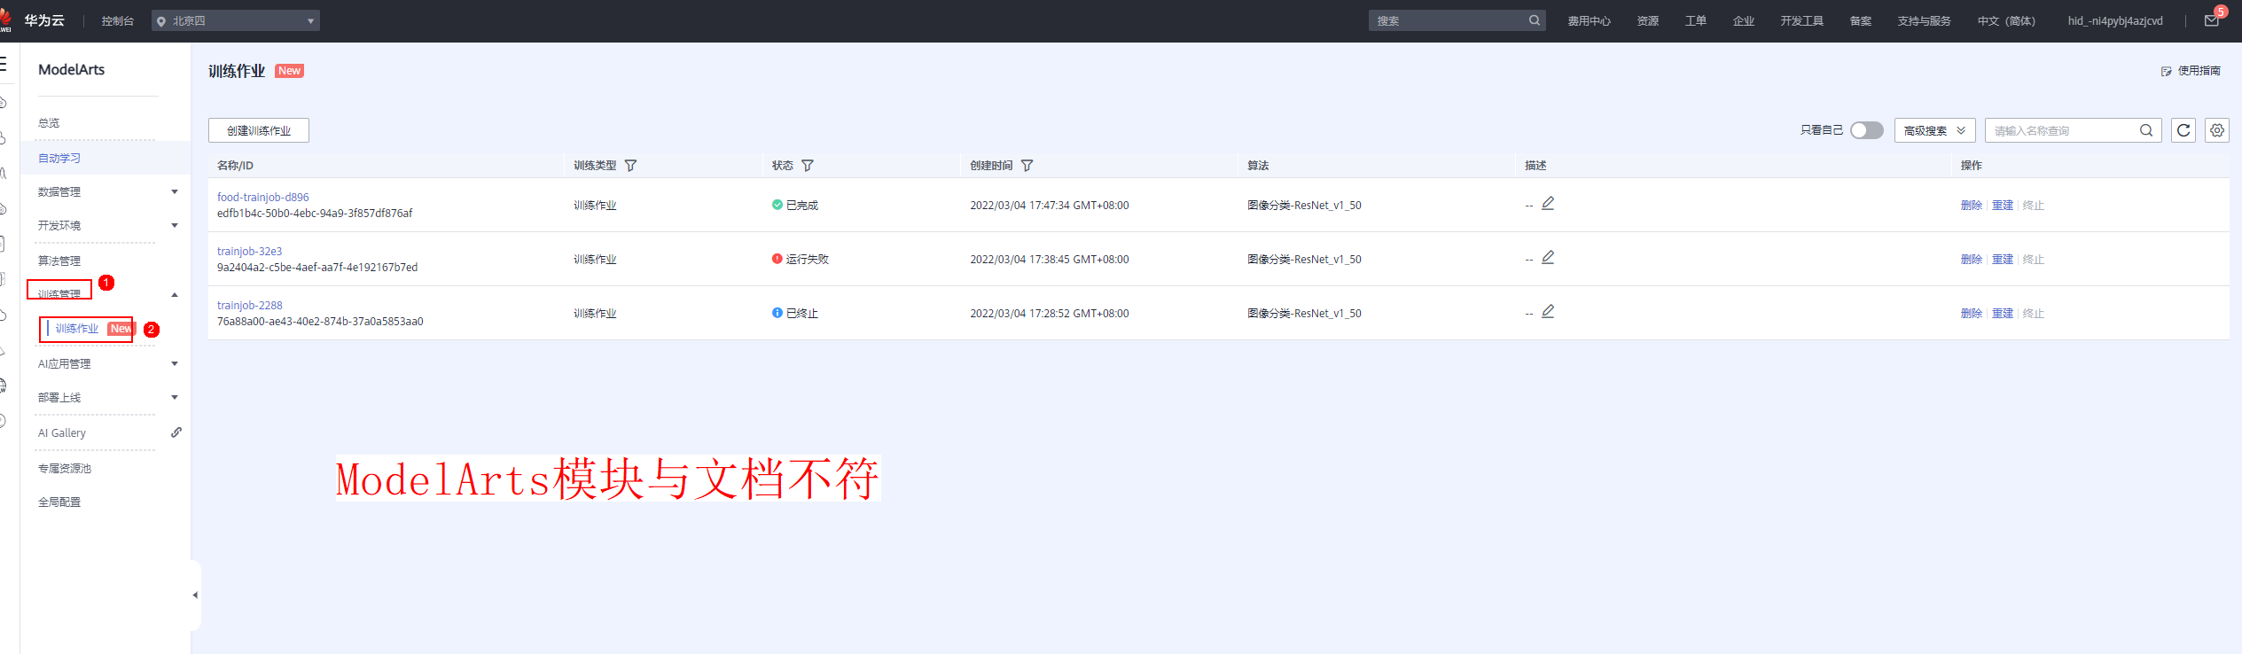Filter by 创建时间 column funnel icon
The image size is (2242, 654).
pos(1027,166)
